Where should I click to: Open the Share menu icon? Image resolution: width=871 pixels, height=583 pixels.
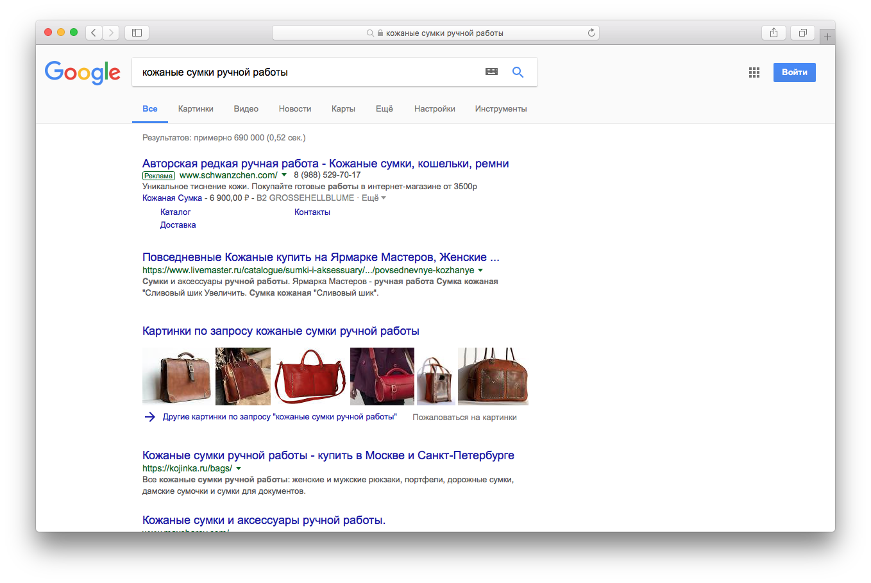tap(774, 33)
